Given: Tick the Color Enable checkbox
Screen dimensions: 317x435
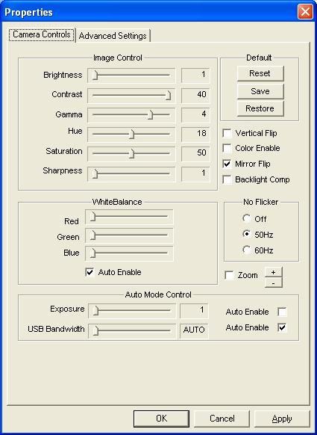Looking at the screenshot, I should (x=227, y=148).
